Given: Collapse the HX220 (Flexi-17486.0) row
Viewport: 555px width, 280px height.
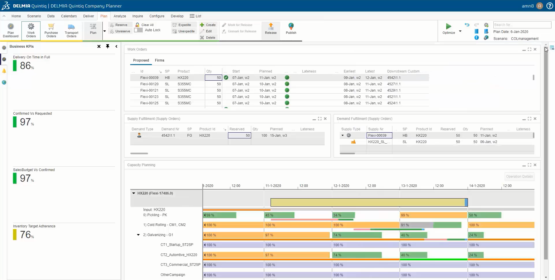Looking at the screenshot, I should click(x=133, y=193).
